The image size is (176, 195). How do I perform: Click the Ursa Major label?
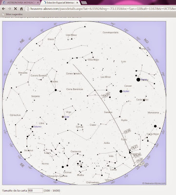[94, 59]
